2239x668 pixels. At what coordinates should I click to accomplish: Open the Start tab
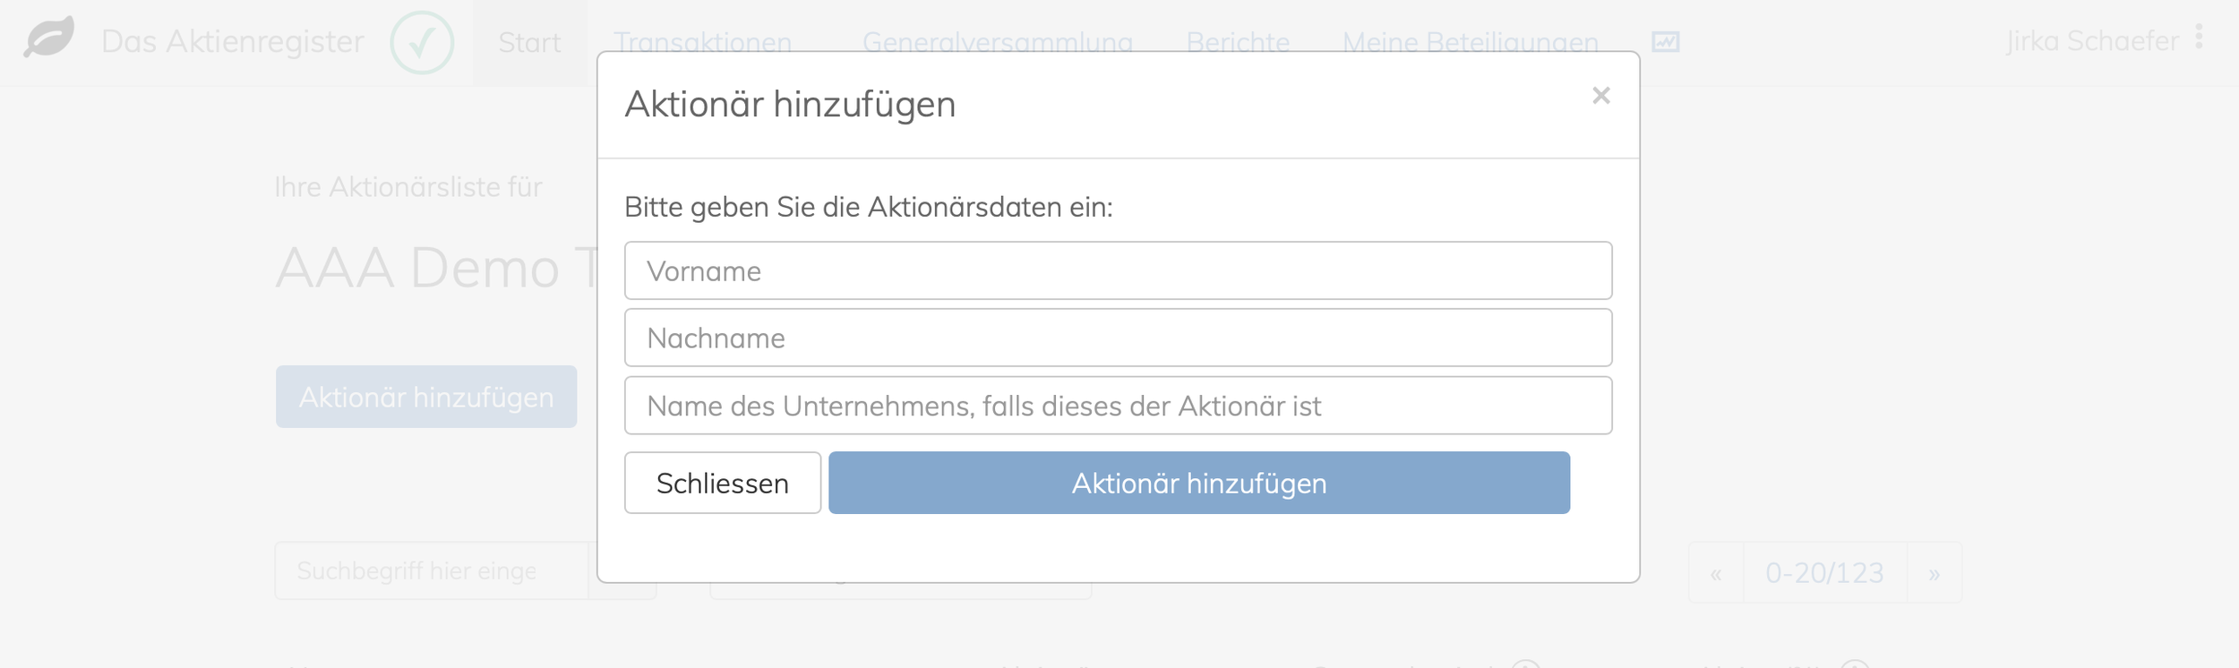click(x=529, y=43)
